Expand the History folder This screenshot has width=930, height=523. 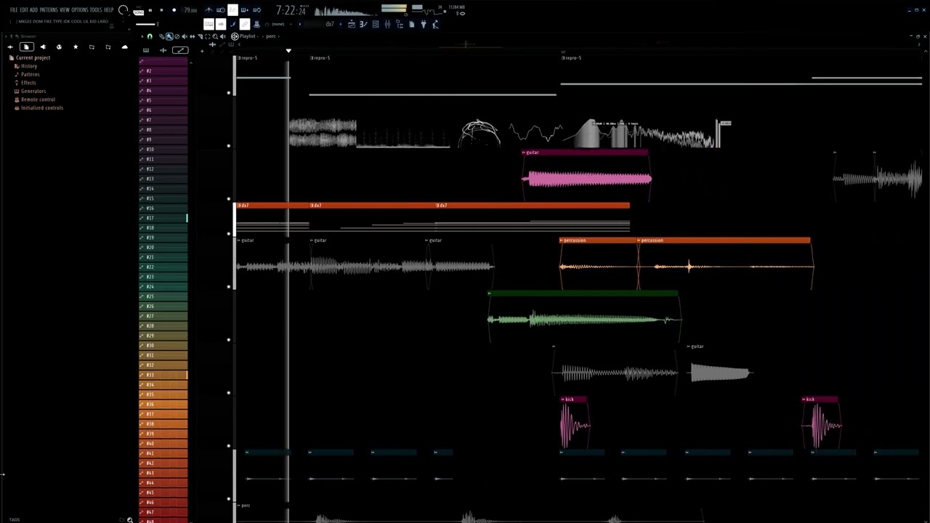(25, 66)
